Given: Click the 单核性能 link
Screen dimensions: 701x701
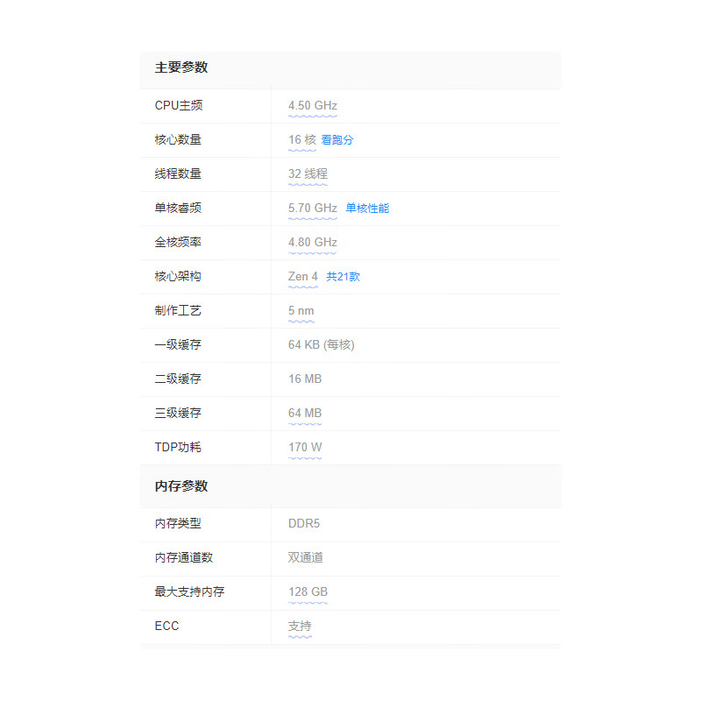Looking at the screenshot, I should pyautogui.click(x=367, y=208).
